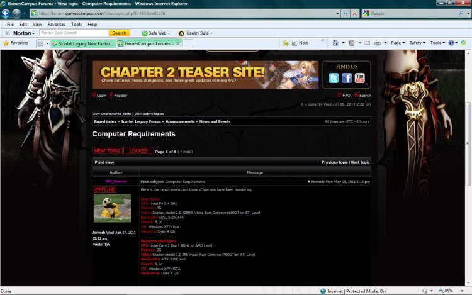Click the Chapter 2 Teaser Site banner
The image size is (472, 295).
point(205,75)
